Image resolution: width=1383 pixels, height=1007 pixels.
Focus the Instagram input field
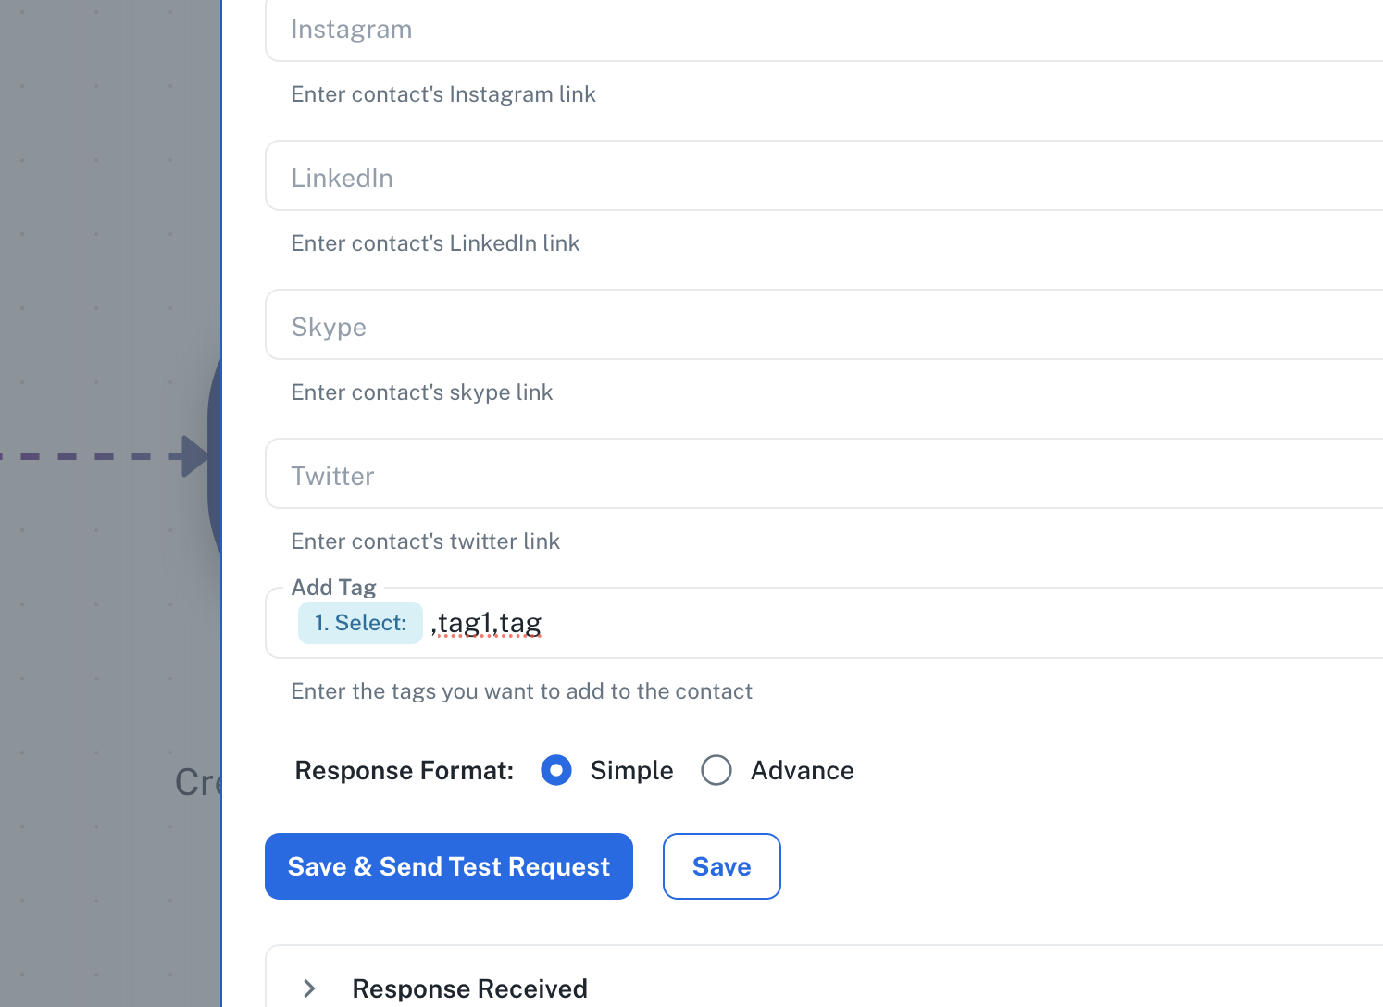pyautogui.click(x=824, y=30)
